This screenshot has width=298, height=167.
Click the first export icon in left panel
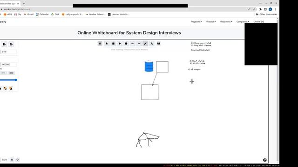coord(4,44)
